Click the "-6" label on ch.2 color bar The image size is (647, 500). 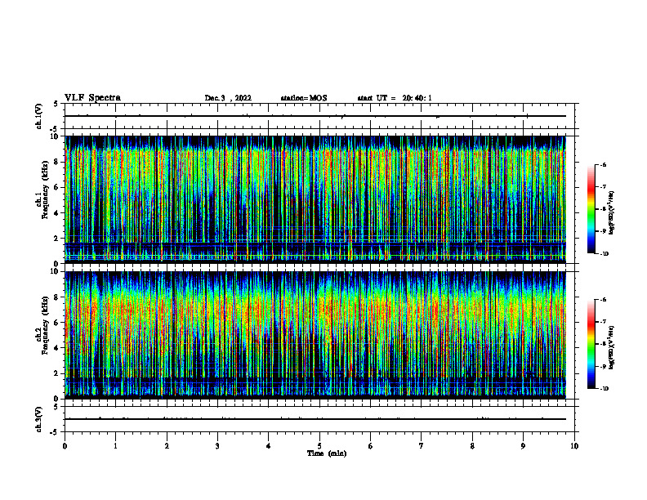click(603, 300)
